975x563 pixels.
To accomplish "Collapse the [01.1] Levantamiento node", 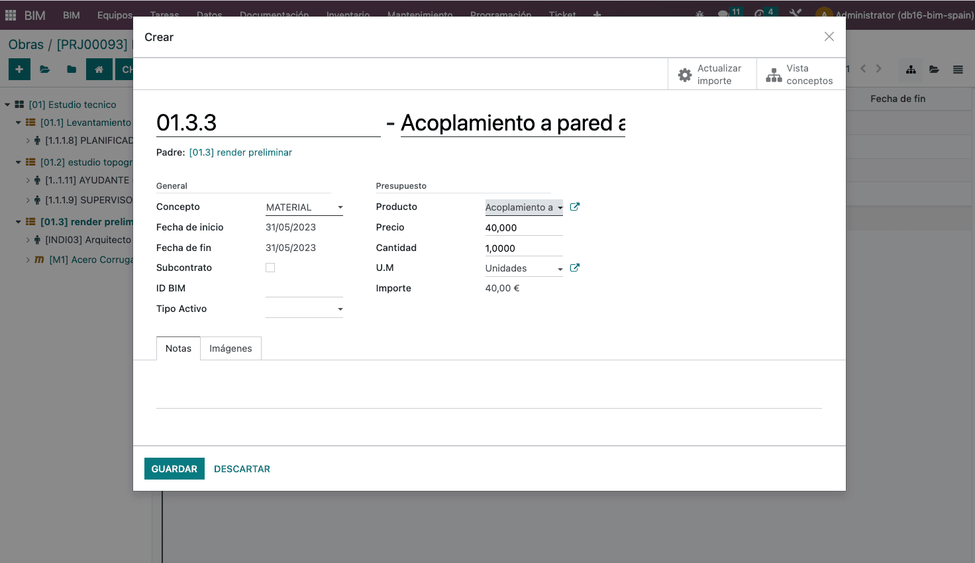I will 19,123.
